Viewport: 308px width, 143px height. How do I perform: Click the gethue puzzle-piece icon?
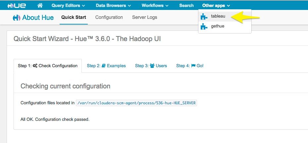tap(204, 26)
